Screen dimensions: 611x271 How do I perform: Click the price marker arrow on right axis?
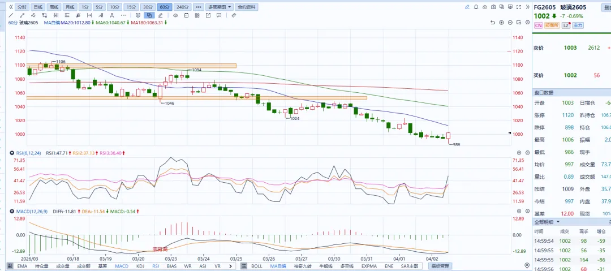pos(510,134)
